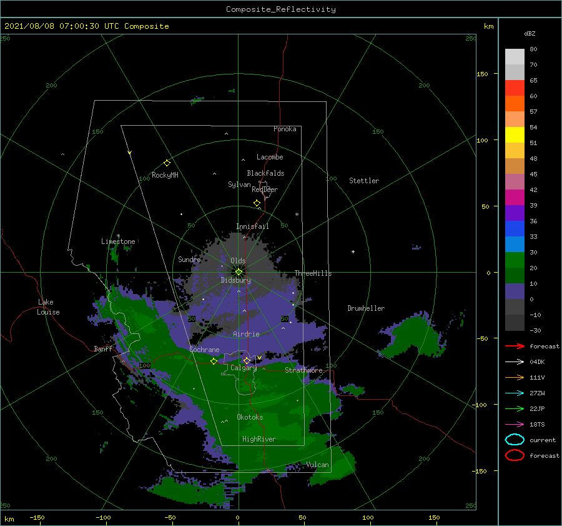Select the yellow 54 dBZ color swatch
562x526 pixels.
click(x=515, y=134)
